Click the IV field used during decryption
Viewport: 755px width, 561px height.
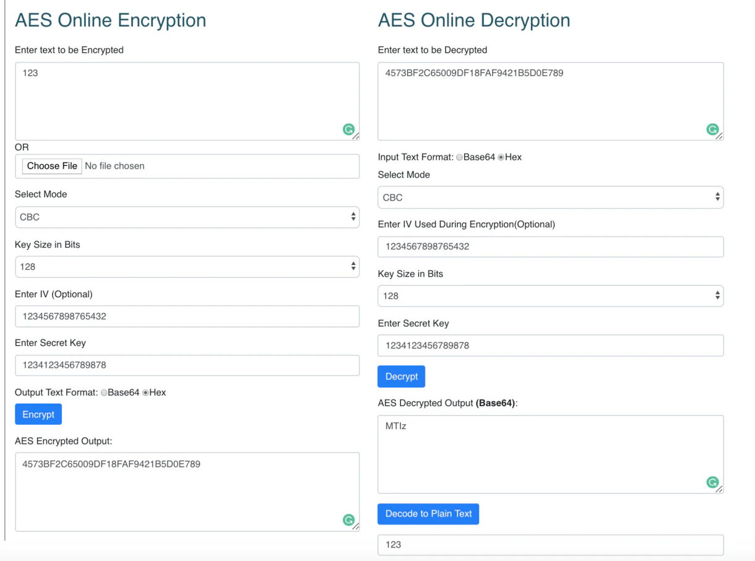[x=550, y=246]
